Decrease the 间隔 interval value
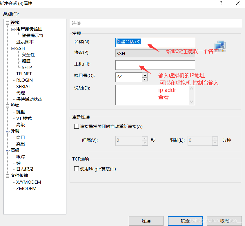Image resolution: width=245 pixels, height=226 pixels. 145,143
